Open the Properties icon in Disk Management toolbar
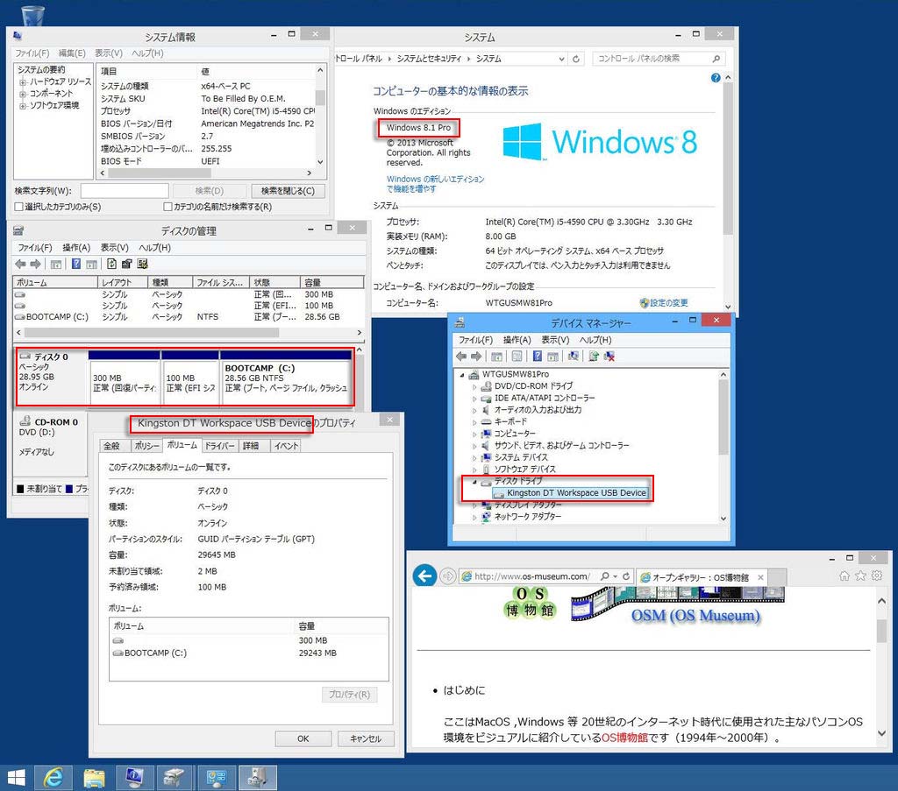Screen dimensions: 898x791 point(126,264)
